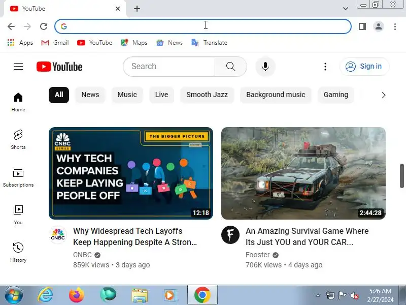406x305 pixels.
Task: Open the tab search dropdown arrow
Action: (x=346, y=9)
